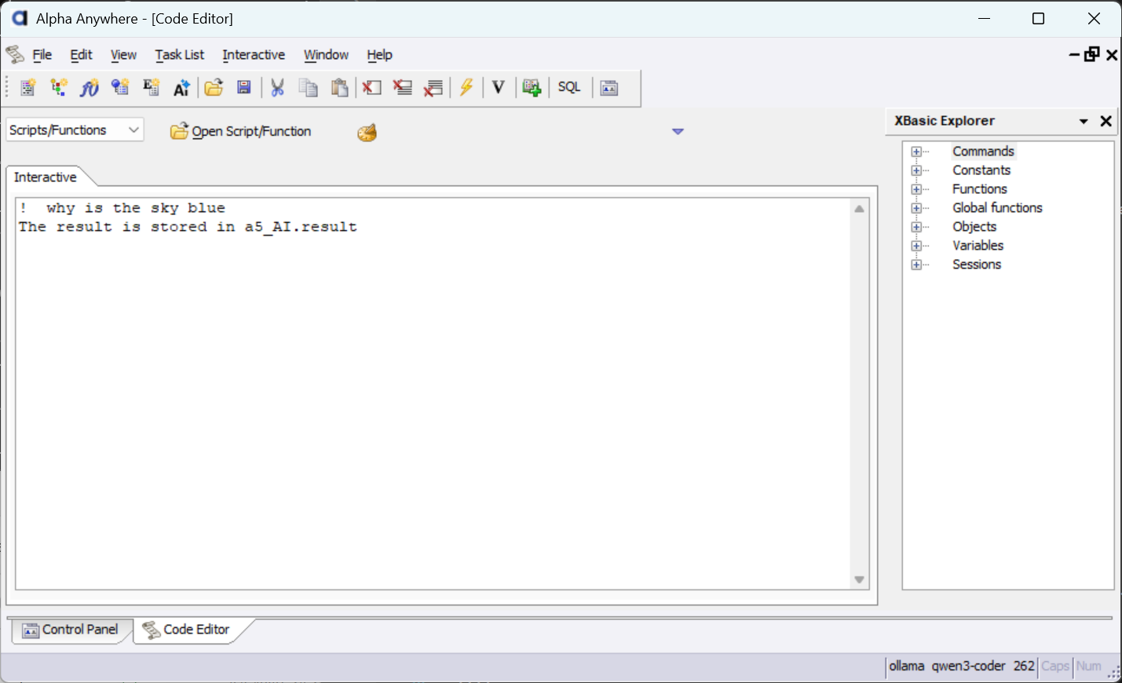Expand the Commands tree node

pyautogui.click(x=916, y=152)
